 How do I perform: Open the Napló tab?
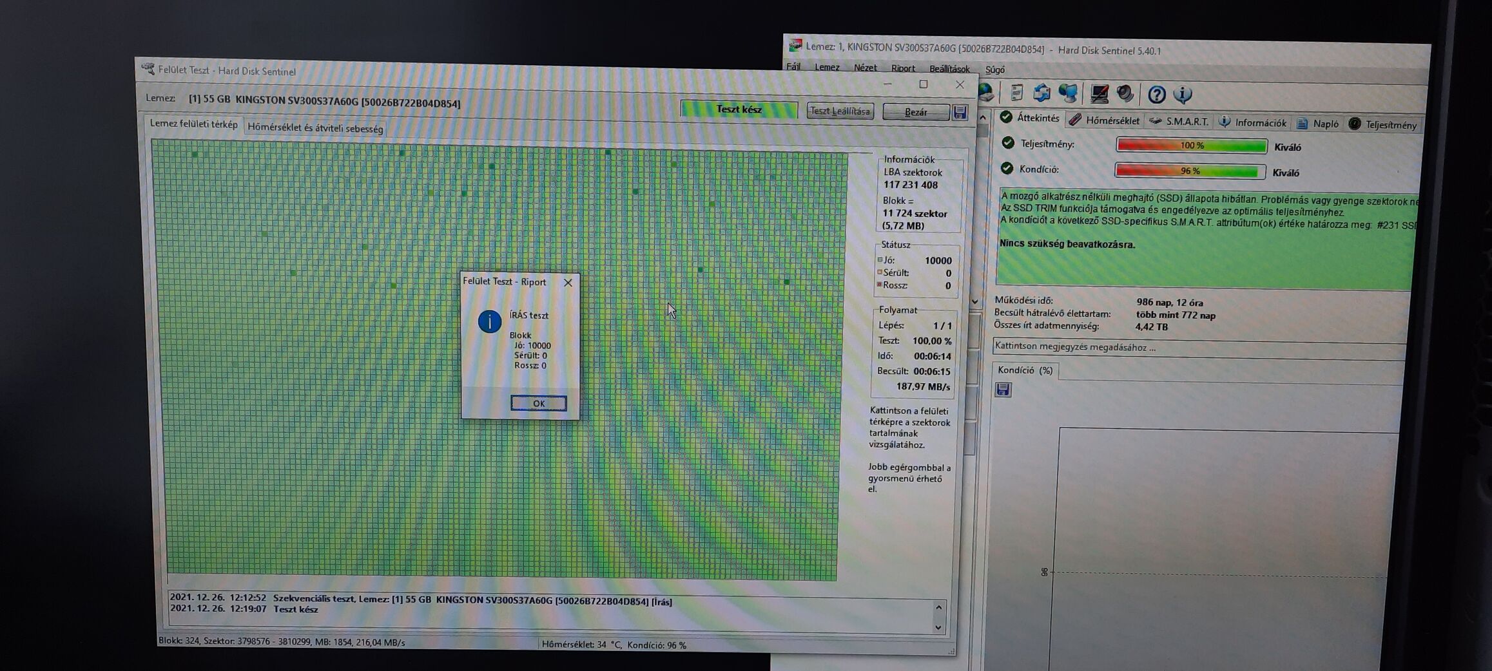(1317, 124)
